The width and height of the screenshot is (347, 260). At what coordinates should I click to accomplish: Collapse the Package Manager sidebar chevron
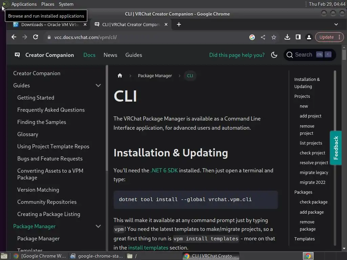tap(98, 226)
